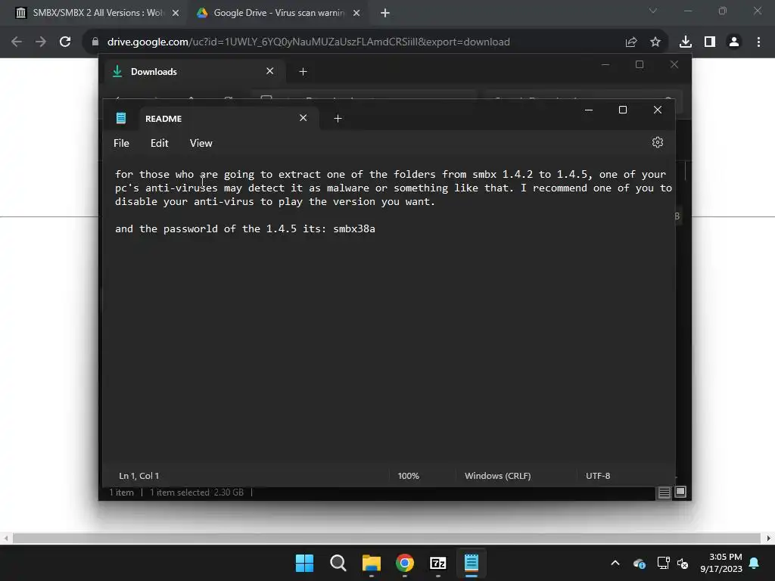Close the Downloads tab in File Explorer
This screenshot has height=581, width=775.
pyautogui.click(x=270, y=71)
